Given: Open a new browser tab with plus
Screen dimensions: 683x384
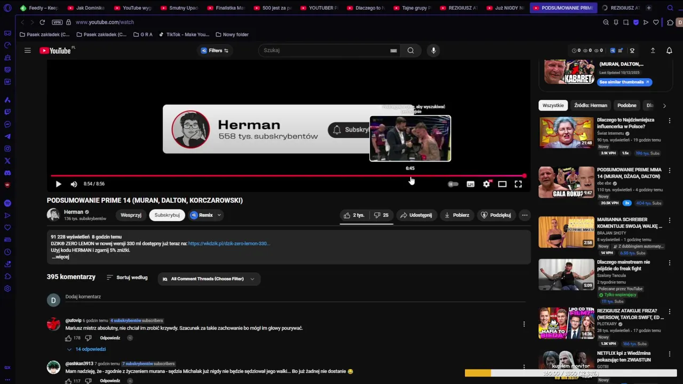Looking at the screenshot, I should click(649, 8).
